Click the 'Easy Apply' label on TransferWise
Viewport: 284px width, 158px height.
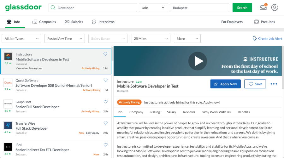92,133
